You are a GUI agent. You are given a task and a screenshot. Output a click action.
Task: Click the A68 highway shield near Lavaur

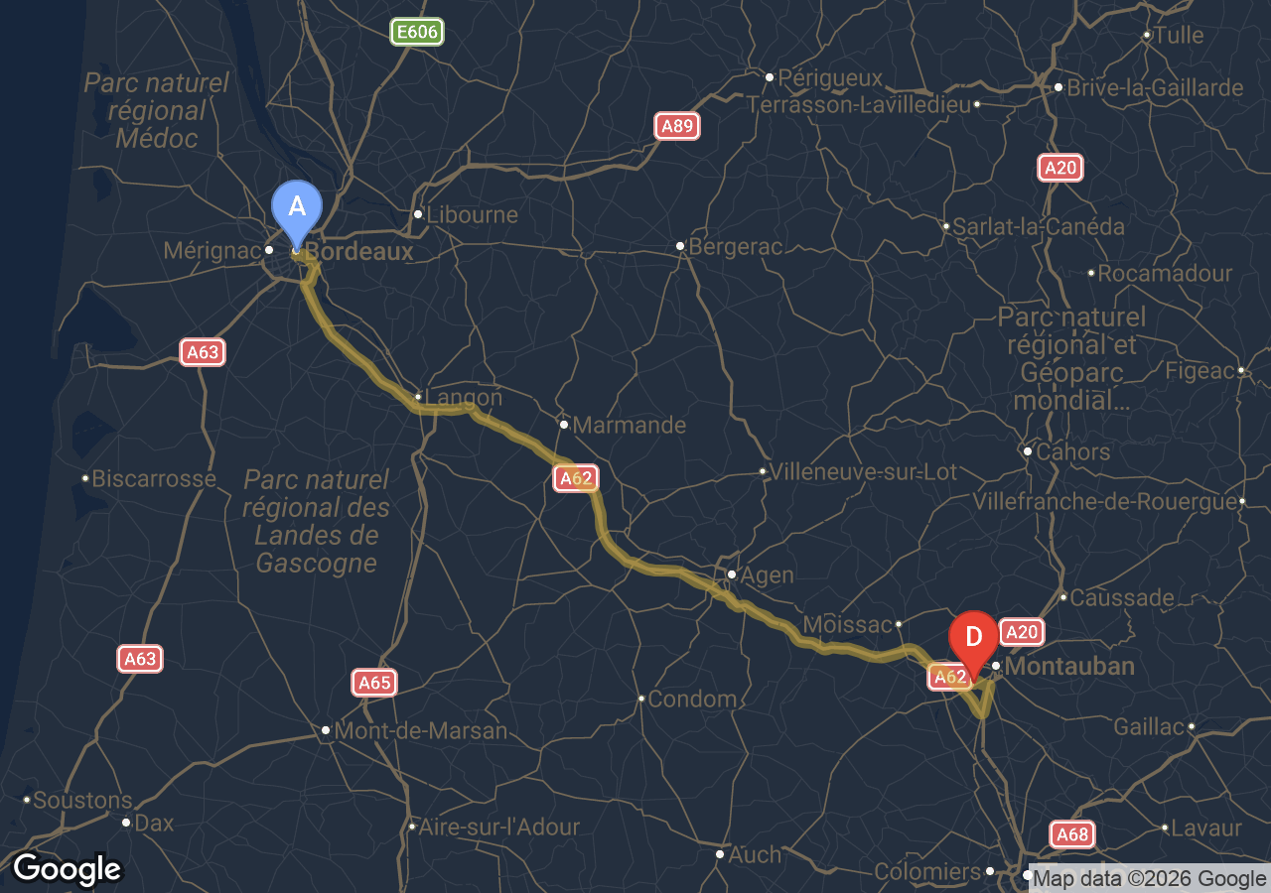[1072, 834]
